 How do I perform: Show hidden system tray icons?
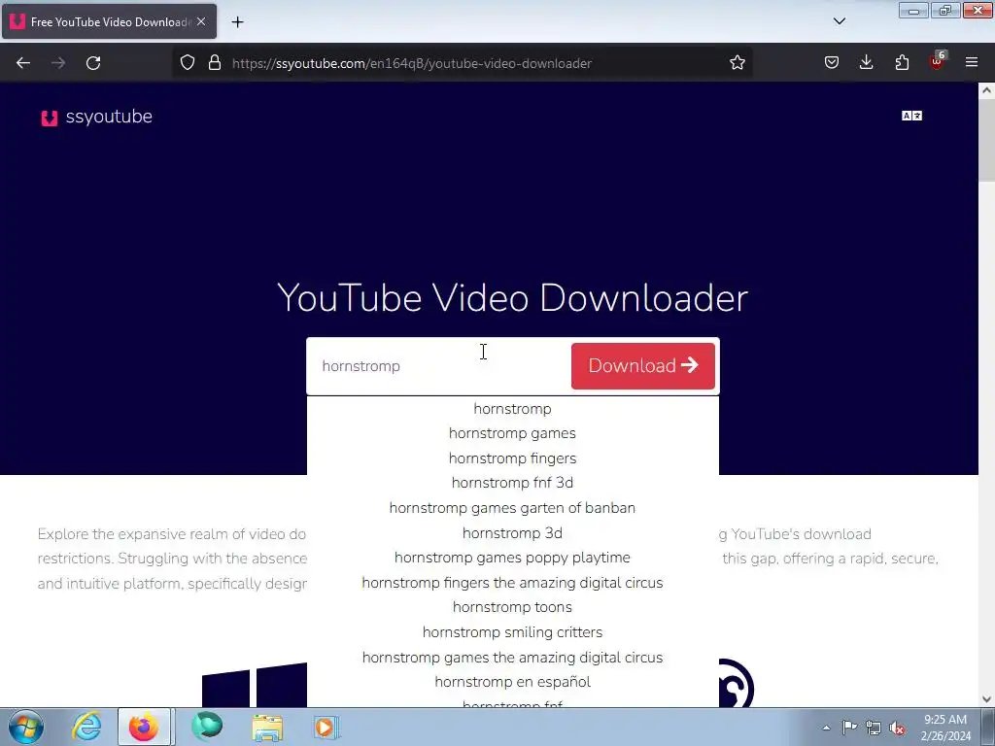[x=826, y=728]
